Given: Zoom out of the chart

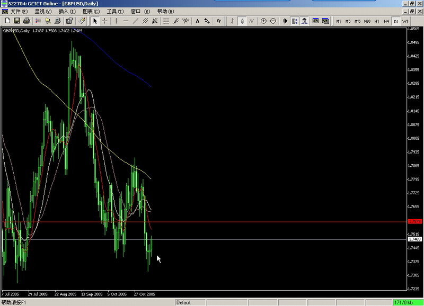Looking at the screenshot, I should (x=273, y=21).
